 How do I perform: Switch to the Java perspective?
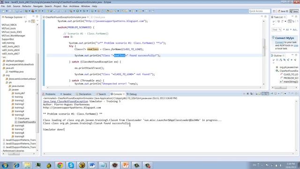(294, 11)
